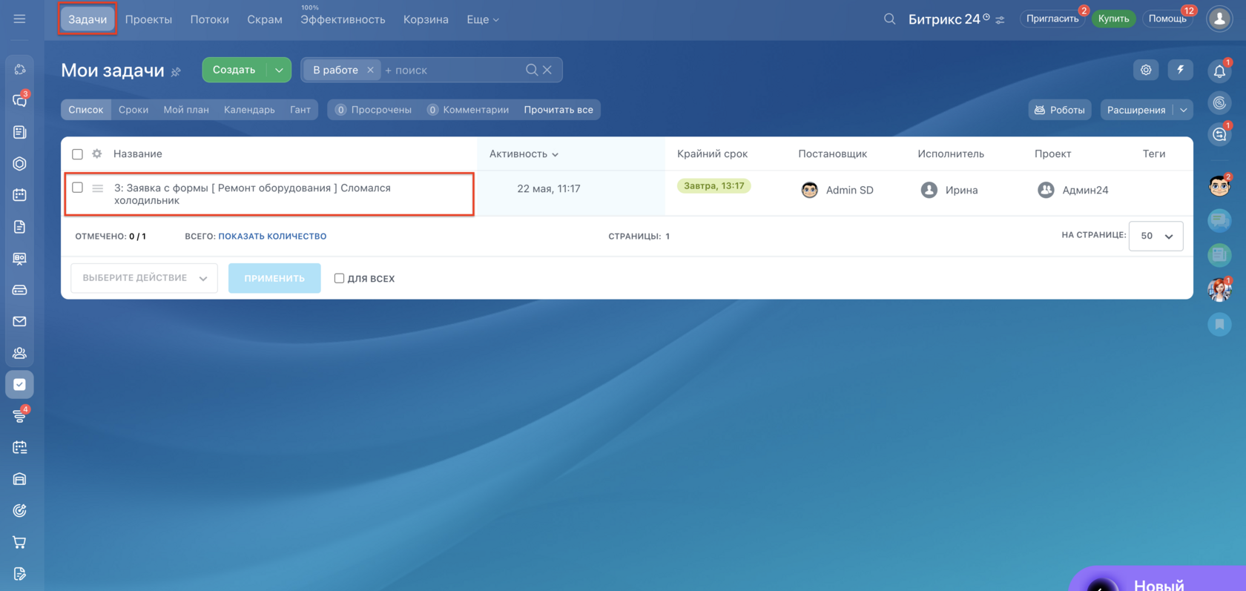Open the Помощь button

[x=1167, y=19]
